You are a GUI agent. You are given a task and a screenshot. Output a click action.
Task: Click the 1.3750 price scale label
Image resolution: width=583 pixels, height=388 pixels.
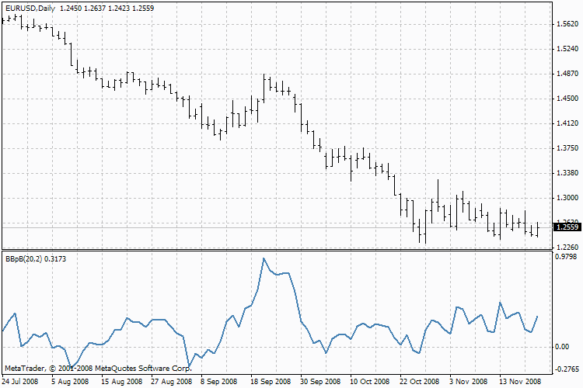[567, 148]
